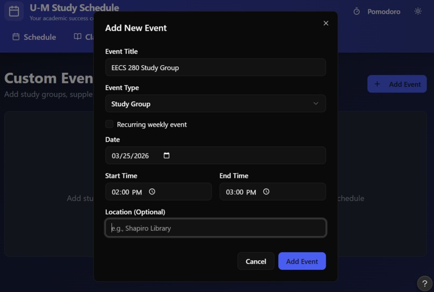Expand Event Type via chevron arrow
This screenshot has height=292, width=434.
pyautogui.click(x=316, y=103)
